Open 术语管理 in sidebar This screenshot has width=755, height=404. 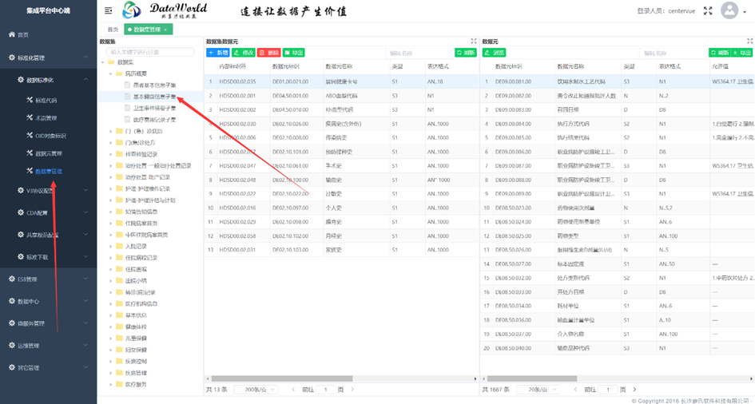pyautogui.click(x=46, y=118)
